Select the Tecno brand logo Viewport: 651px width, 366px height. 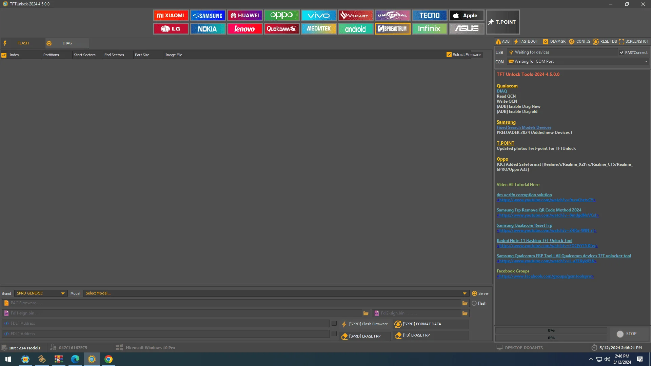tap(430, 16)
